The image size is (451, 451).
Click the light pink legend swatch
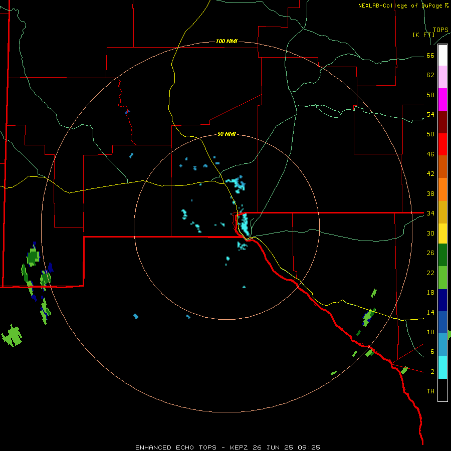pyautogui.click(x=442, y=77)
